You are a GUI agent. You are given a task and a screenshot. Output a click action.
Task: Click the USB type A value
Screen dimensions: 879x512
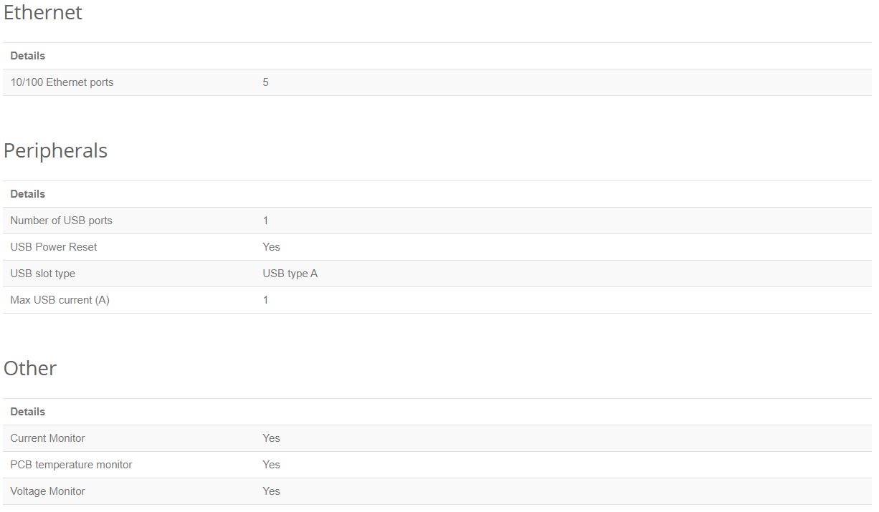pyautogui.click(x=290, y=274)
